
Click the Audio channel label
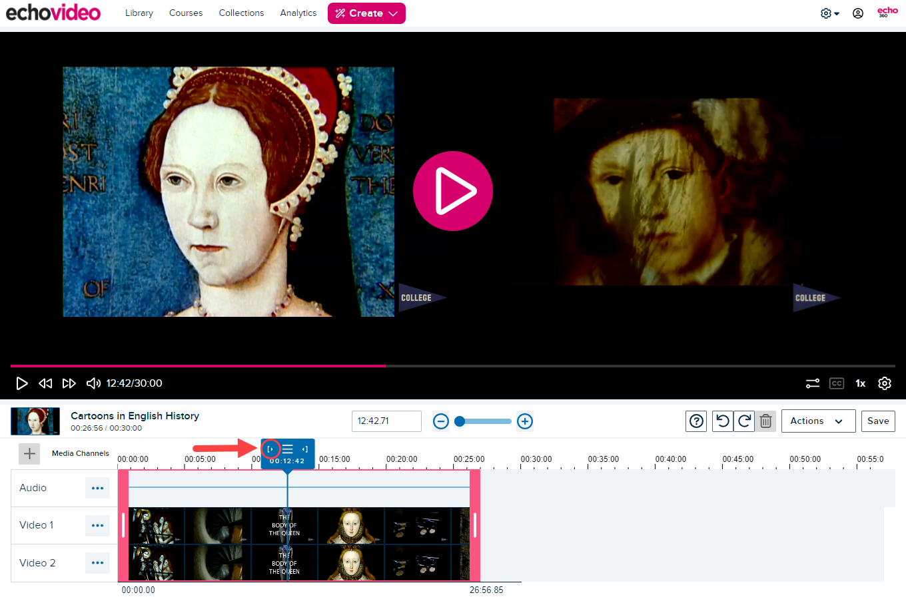(33, 488)
